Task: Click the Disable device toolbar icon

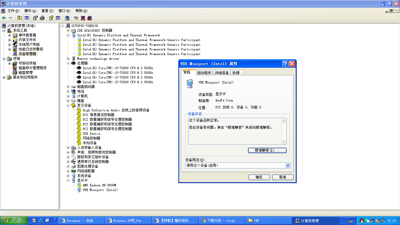Action: click(x=90, y=18)
